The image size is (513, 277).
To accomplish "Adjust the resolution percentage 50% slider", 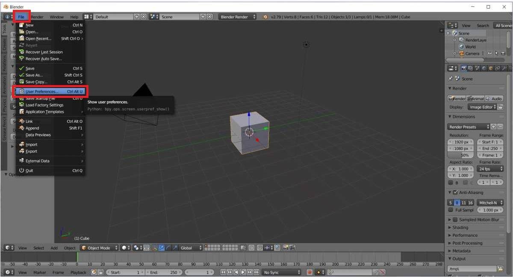I will (460, 155).
